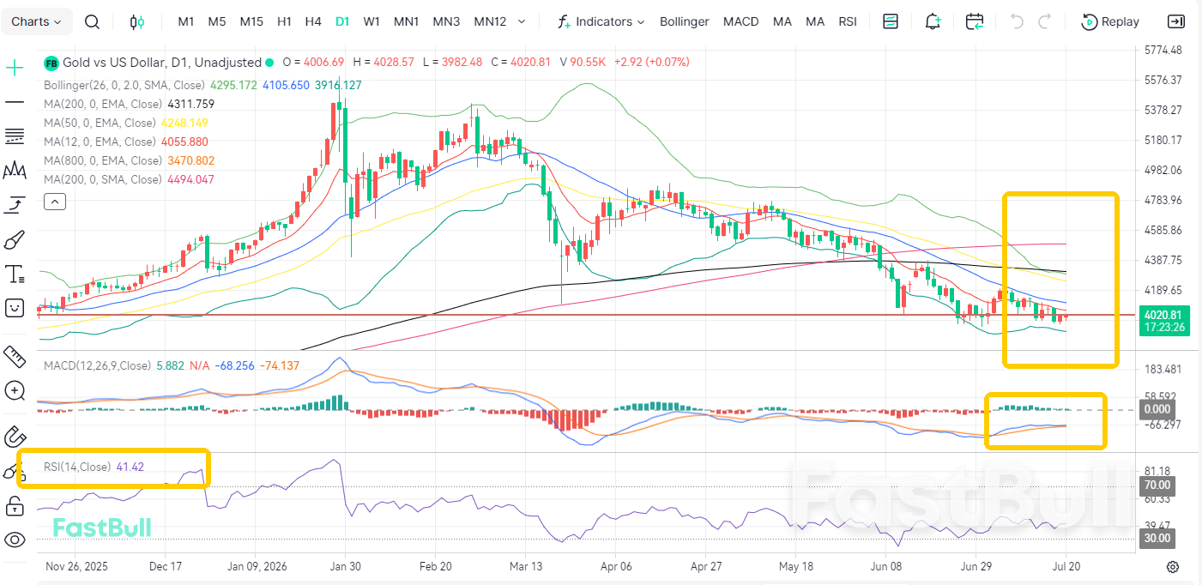Switch to W1 timeframe
This screenshot has width=1202, height=585.
(x=371, y=21)
